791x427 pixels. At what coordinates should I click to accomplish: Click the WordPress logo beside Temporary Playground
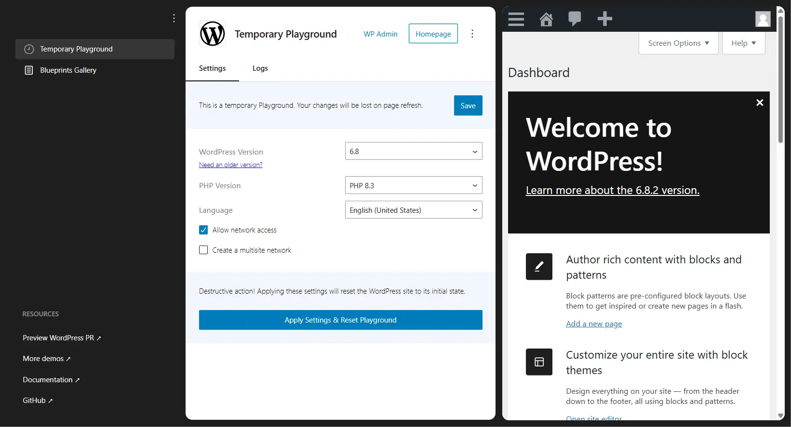(213, 34)
